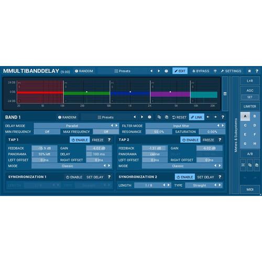Viewport: 262px width, 262px height.
Task: Click Tap 1 Panorama 93% left slider
Action: coord(45,154)
